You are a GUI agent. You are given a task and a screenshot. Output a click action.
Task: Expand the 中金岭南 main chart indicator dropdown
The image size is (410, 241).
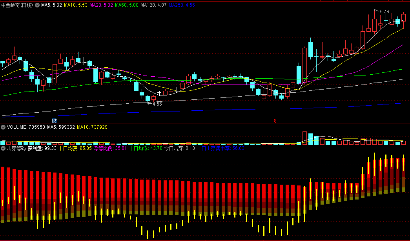tap(37, 5)
